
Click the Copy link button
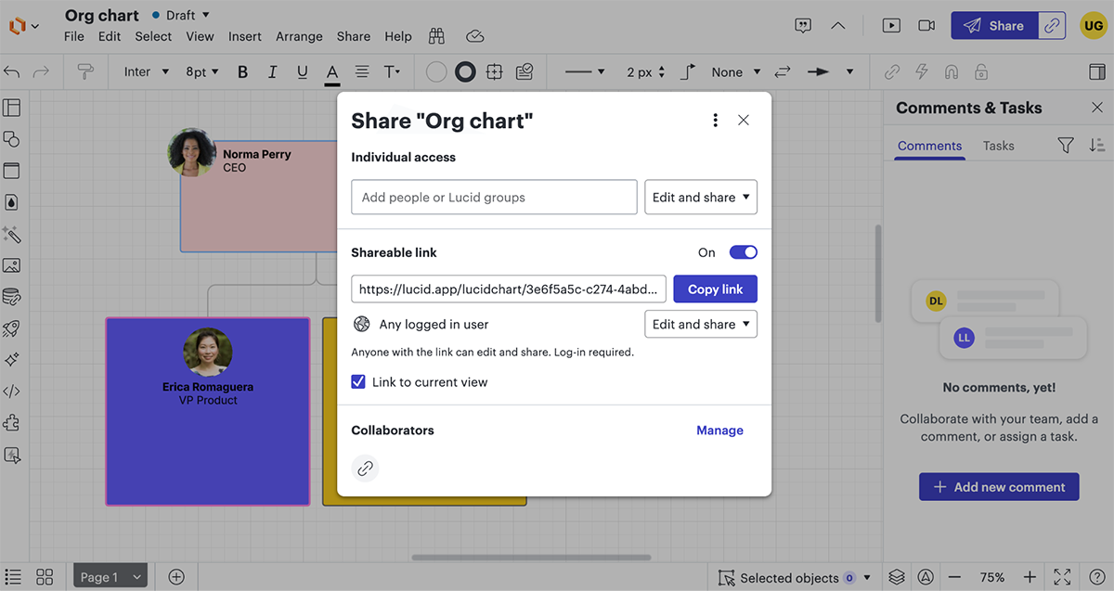[x=715, y=289]
